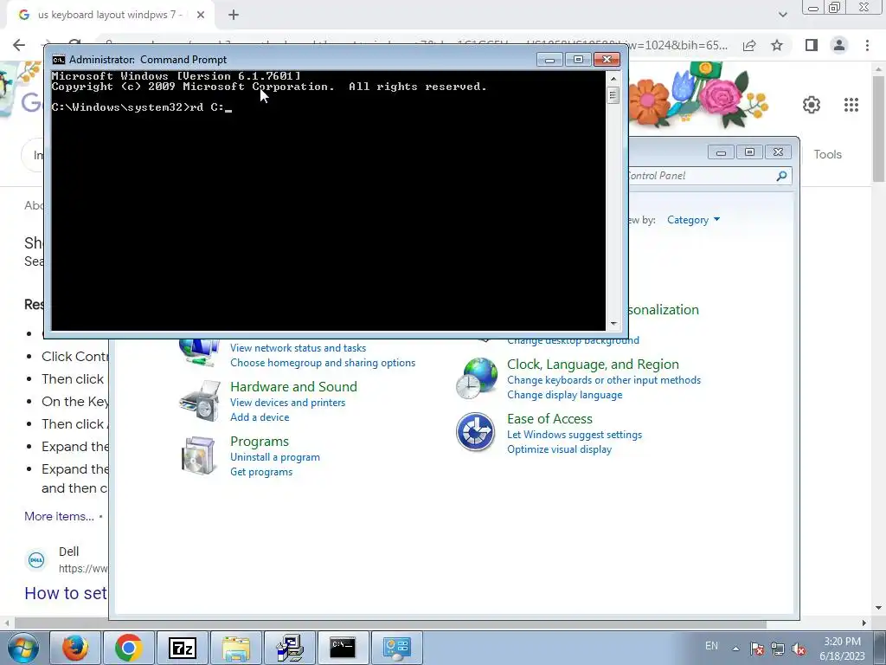Screen dimensions: 886x665
Task: Click Change display language
Action: pos(564,395)
